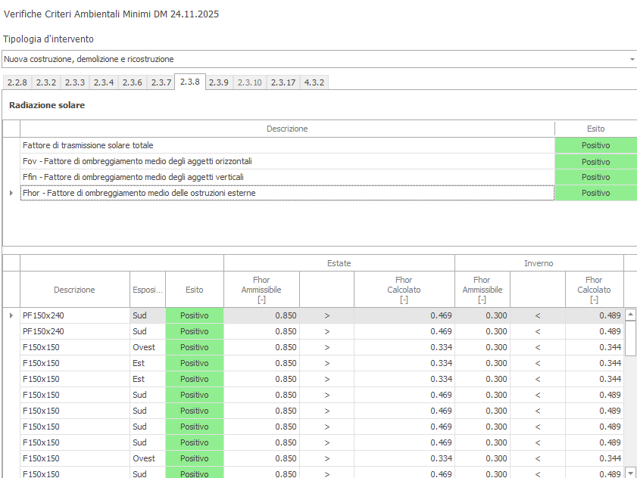Switch to the 2.2.8 tab
The image size is (637, 478).
(x=17, y=82)
